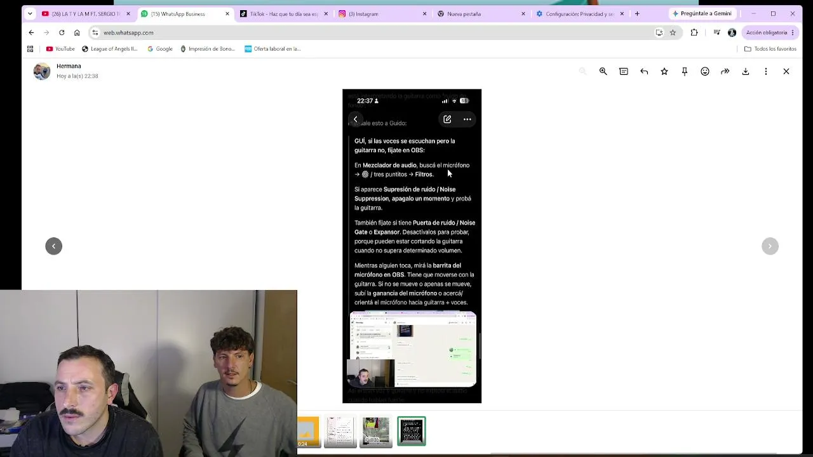View site information icon in address bar
The image size is (813, 457).
coord(95,32)
